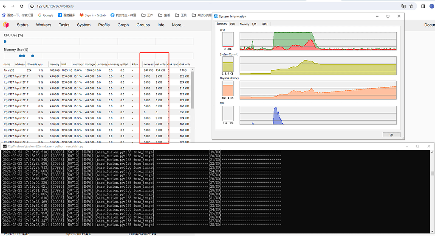The height and width of the screenshot is (236, 435).
Task: Open the browser side panel icon
Action: pyautogui.click(x=423, y=6)
